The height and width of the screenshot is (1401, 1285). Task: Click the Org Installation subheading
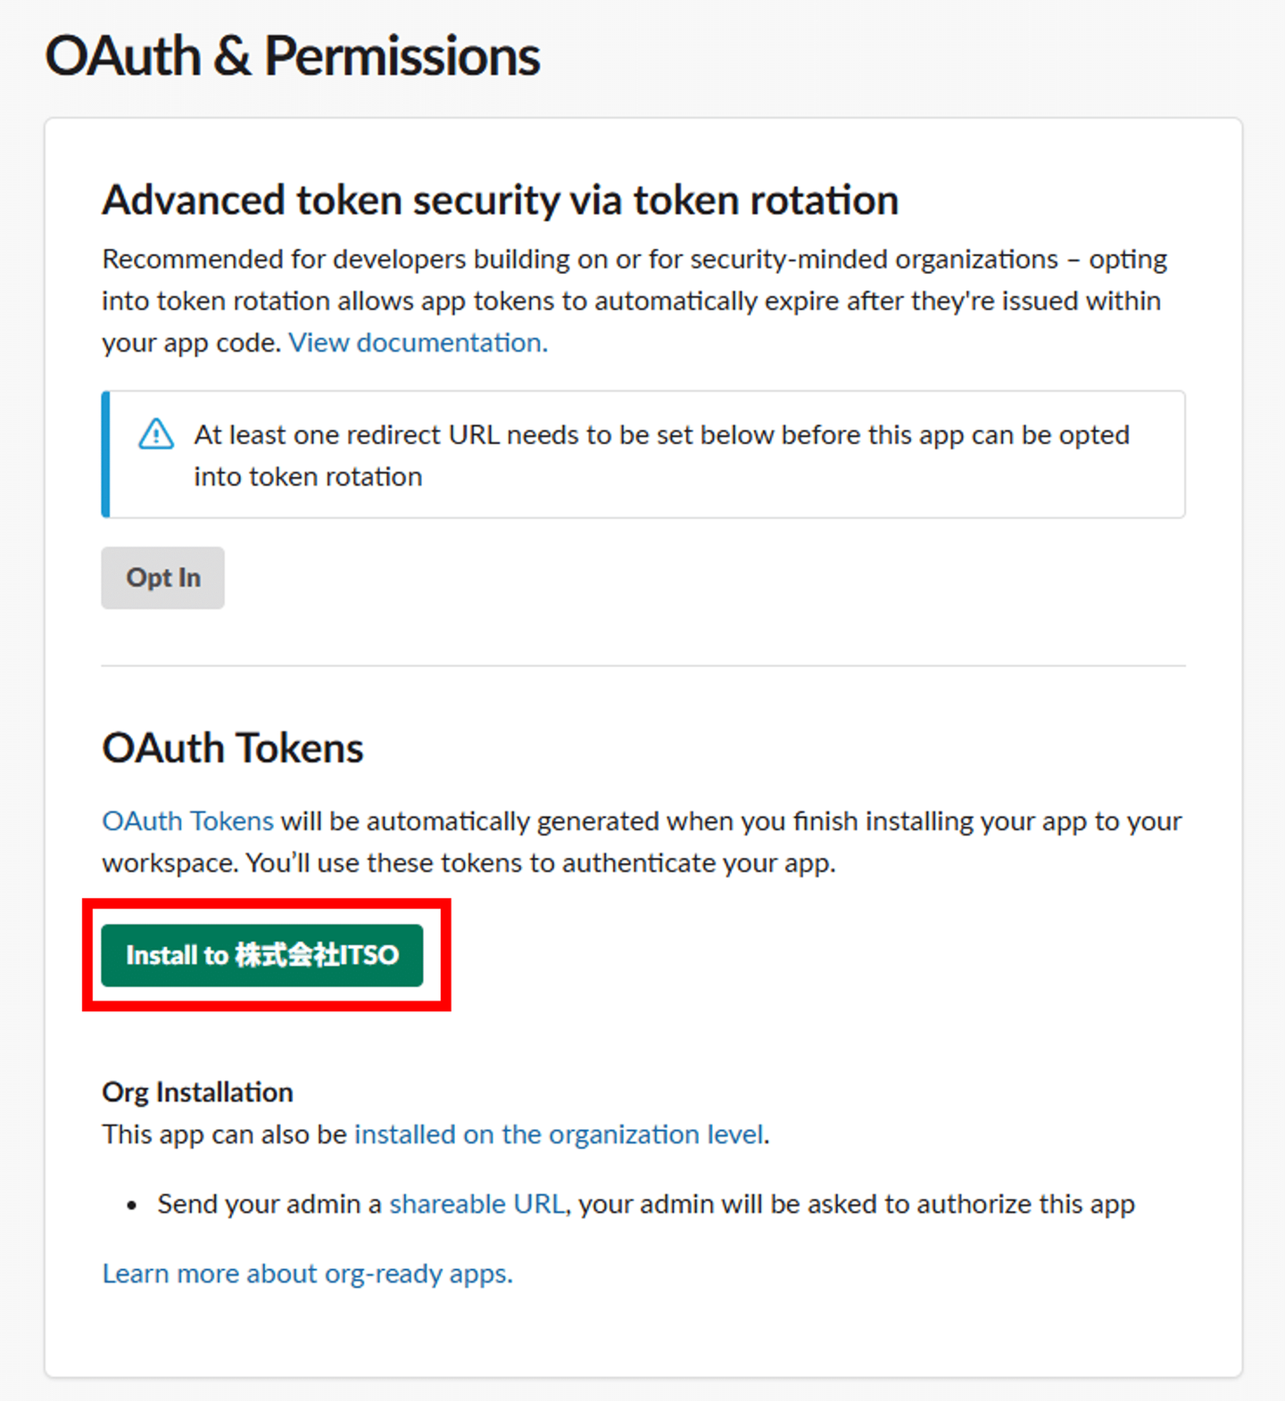(x=197, y=1092)
